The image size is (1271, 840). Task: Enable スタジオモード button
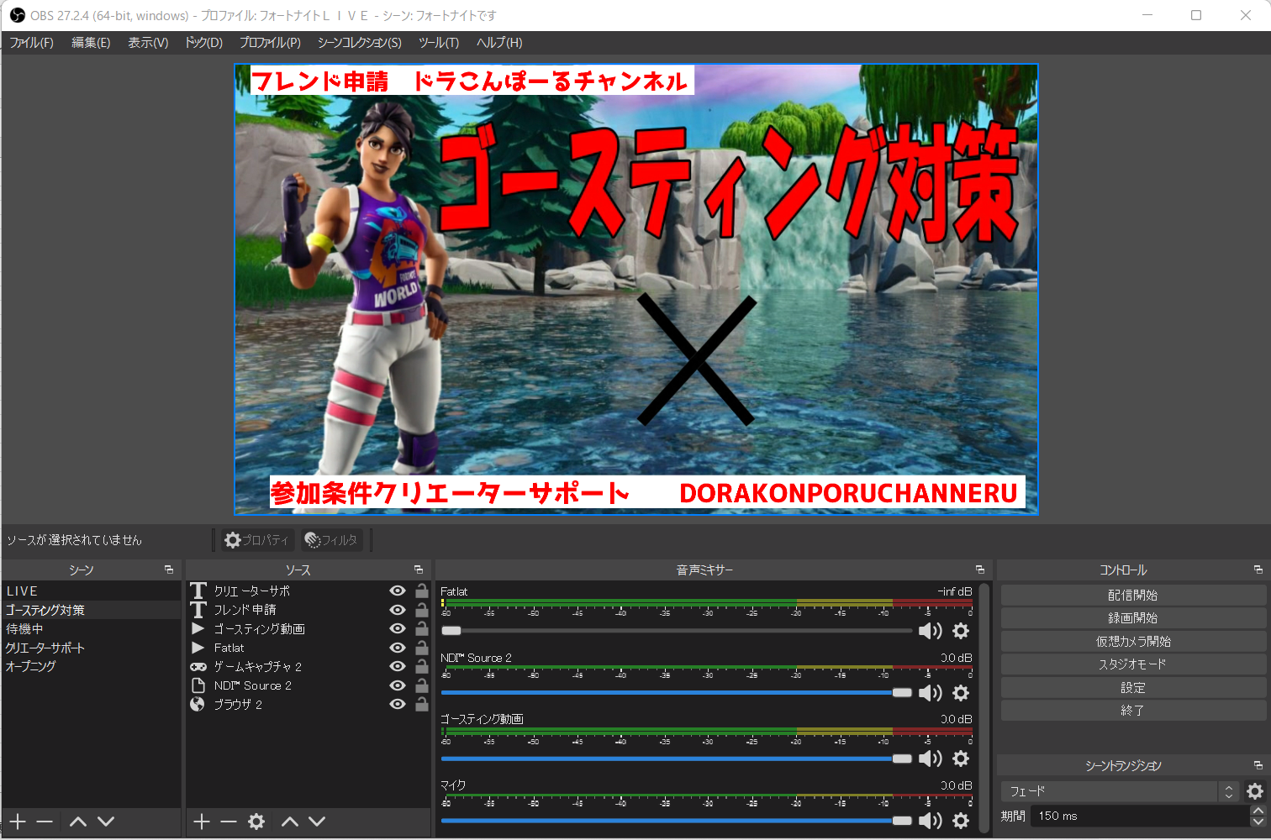coord(1133,664)
